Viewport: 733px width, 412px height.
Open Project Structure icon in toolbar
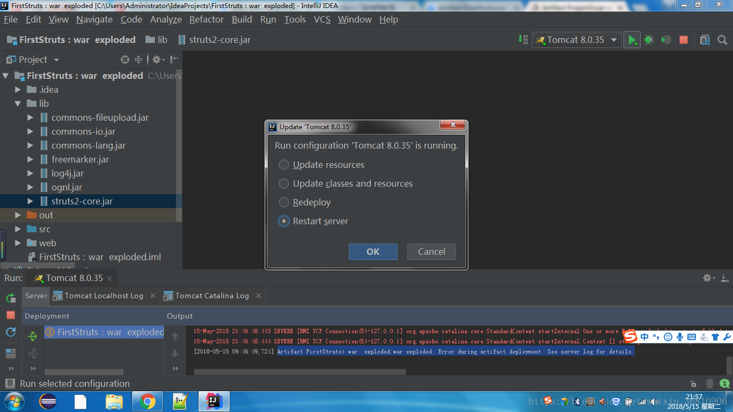pyautogui.click(x=705, y=40)
